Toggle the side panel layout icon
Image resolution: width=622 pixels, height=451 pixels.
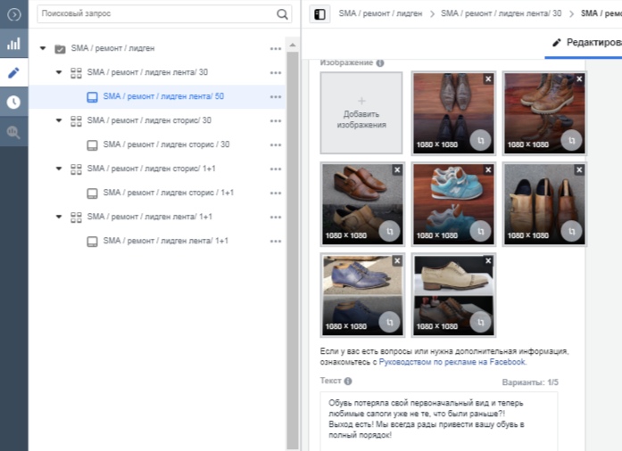[x=320, y=14]
